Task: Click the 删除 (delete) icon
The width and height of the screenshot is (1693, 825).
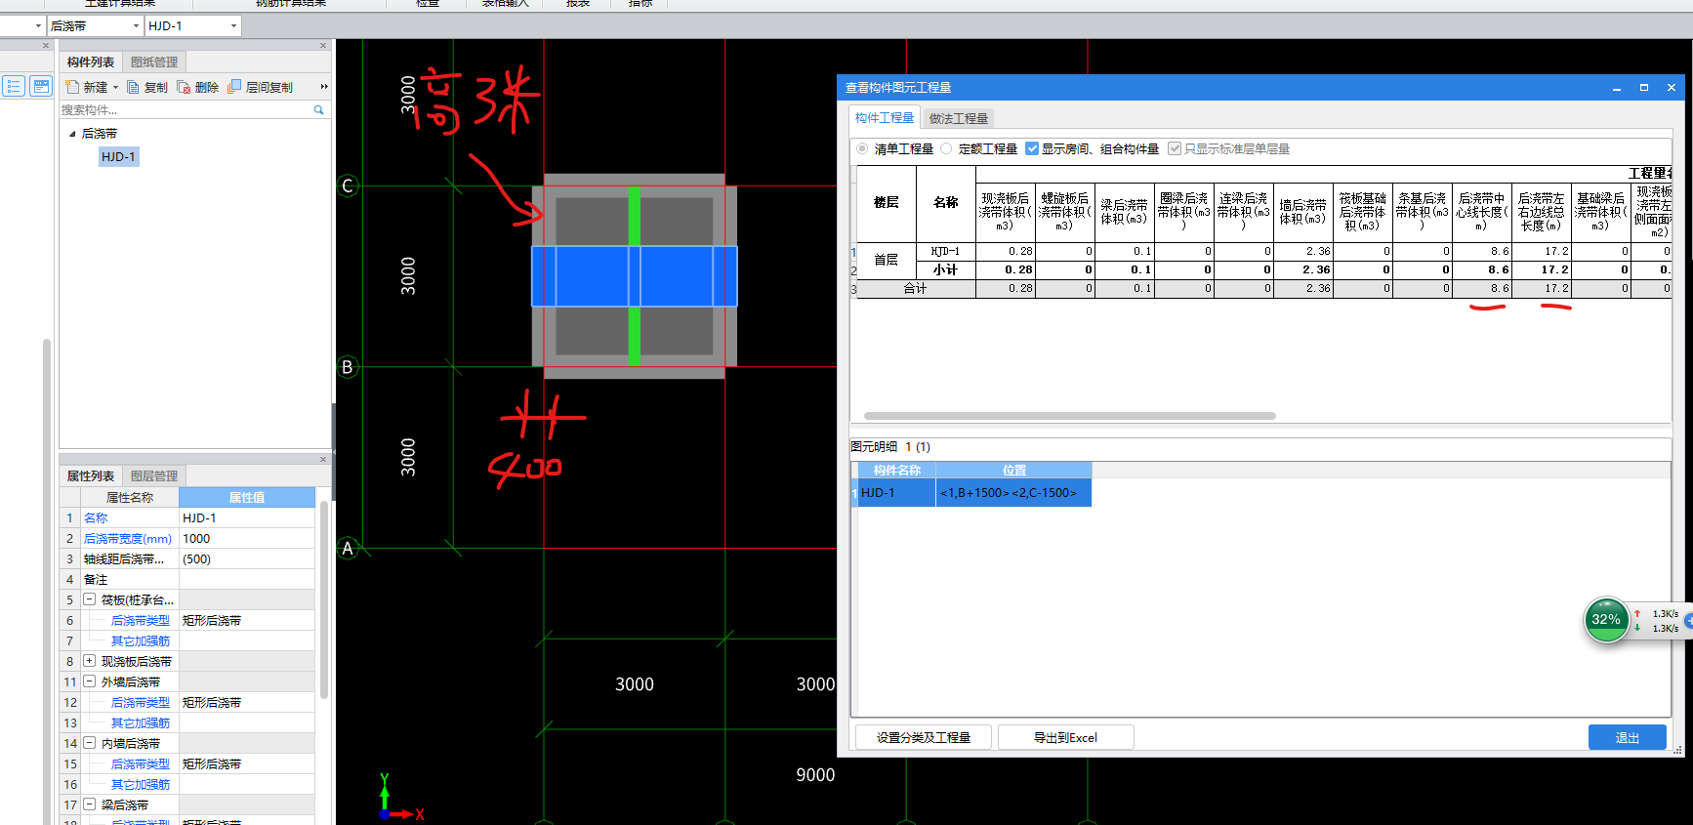Action: coord(184,87)
